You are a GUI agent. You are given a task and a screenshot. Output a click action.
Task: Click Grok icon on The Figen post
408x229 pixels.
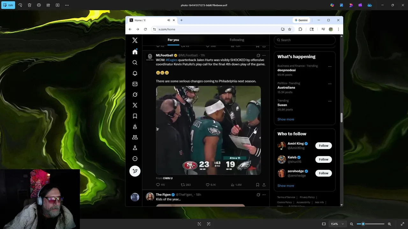click(x=258, y=195)
